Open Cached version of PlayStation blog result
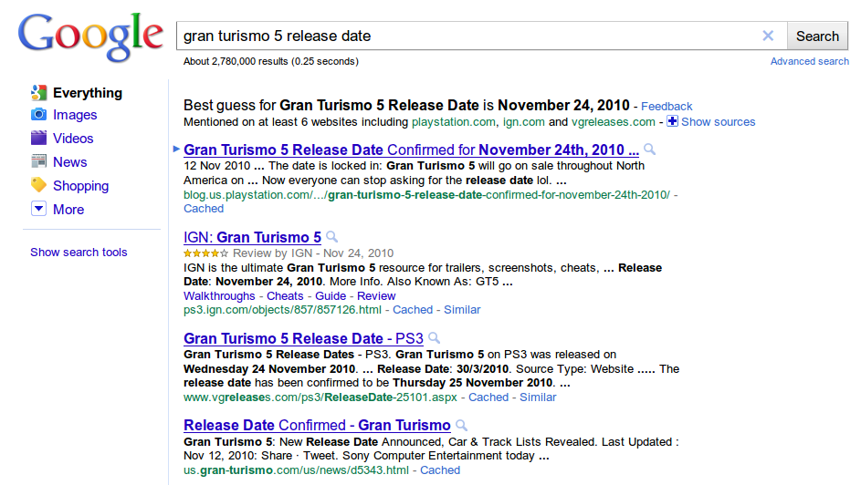This screenshot has width=861, height=485. point(204,208)
